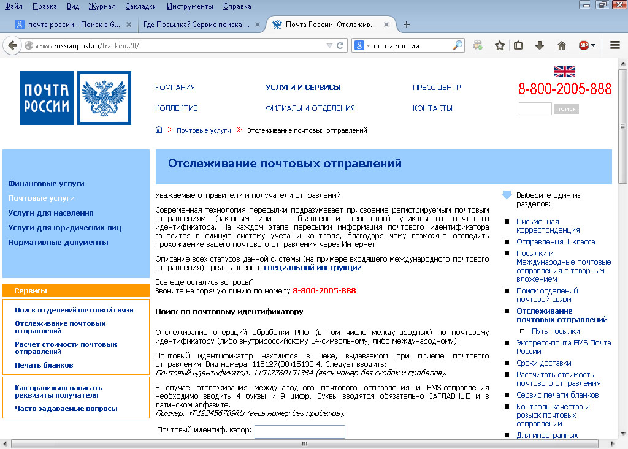628x449 pixels.
Task: Open the ФИЛИАЛЫ И ОТДЕЛЕНИЯ navigation link
Action: [310, 108]
